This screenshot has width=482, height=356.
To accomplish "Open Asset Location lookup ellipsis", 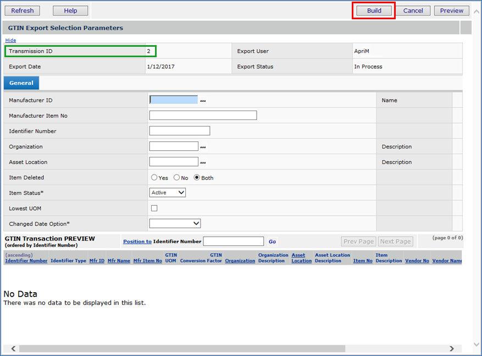I will pyautogui.click(x=203, y=162).
